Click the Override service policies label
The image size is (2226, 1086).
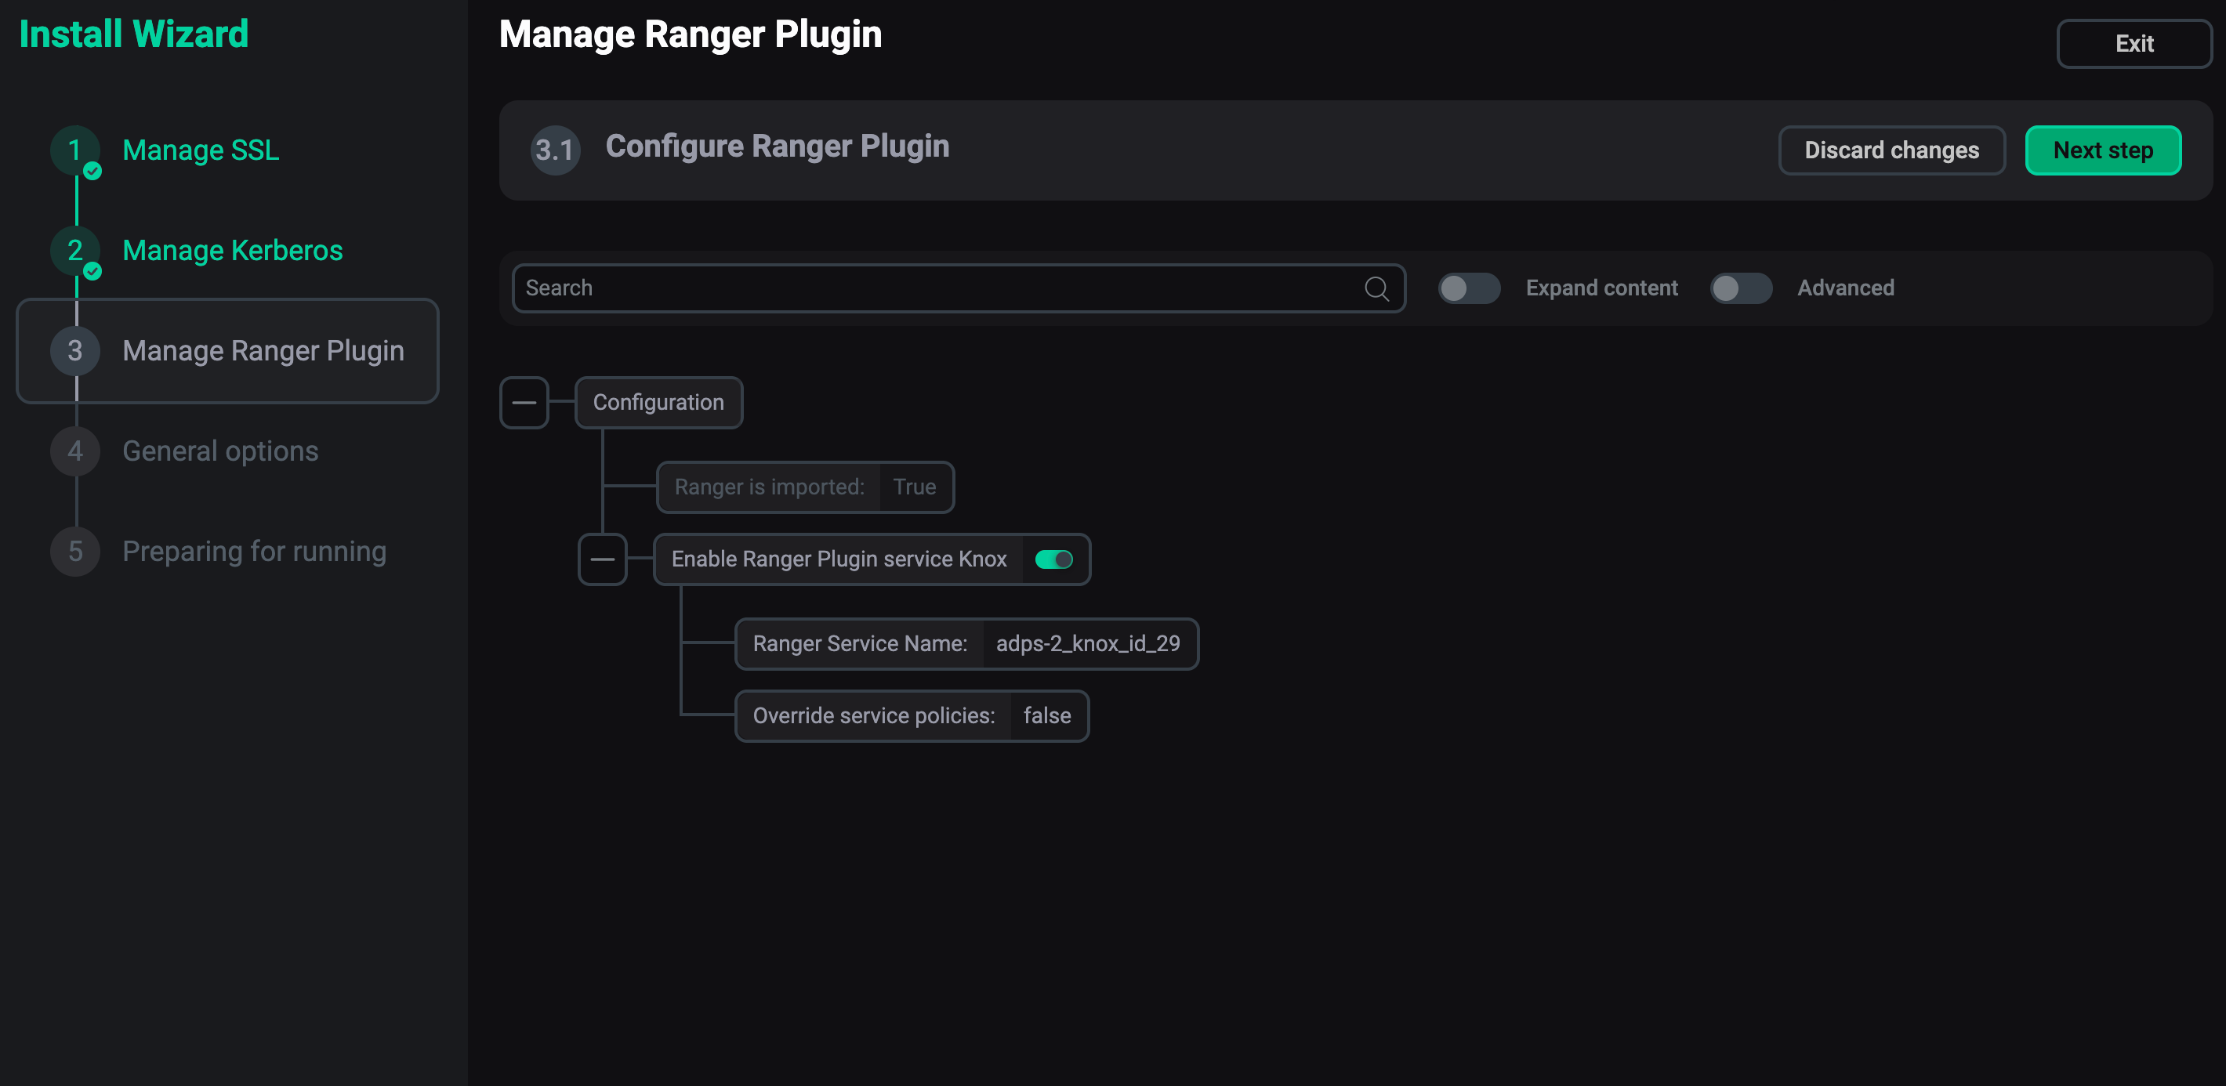tap(874, 716)
